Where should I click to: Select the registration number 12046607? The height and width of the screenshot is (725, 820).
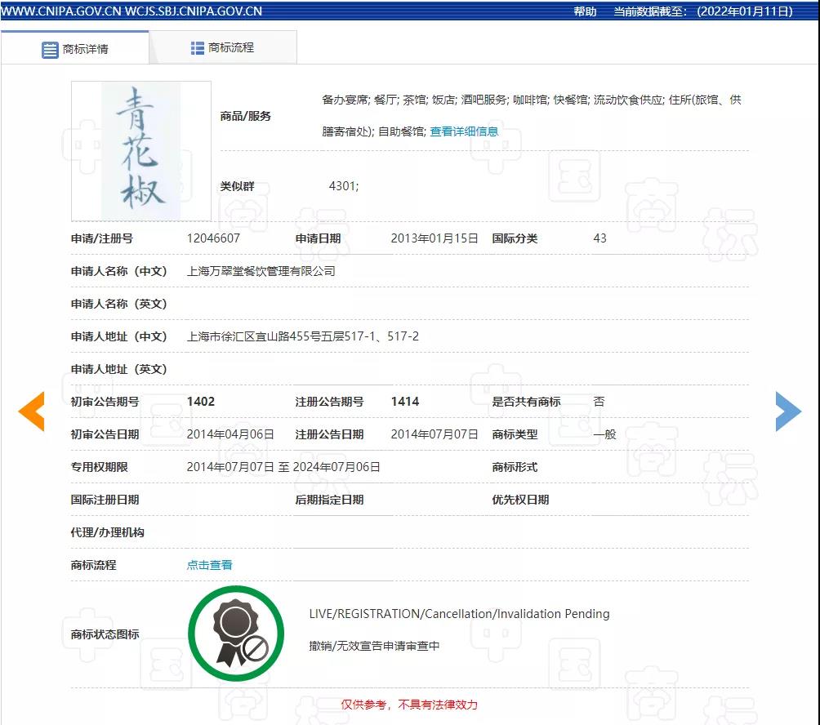213,238
